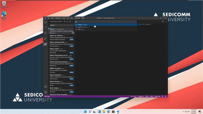Open the Edit menu
Image resolution: width=203 pixels, height=114 pixels.
52,18
